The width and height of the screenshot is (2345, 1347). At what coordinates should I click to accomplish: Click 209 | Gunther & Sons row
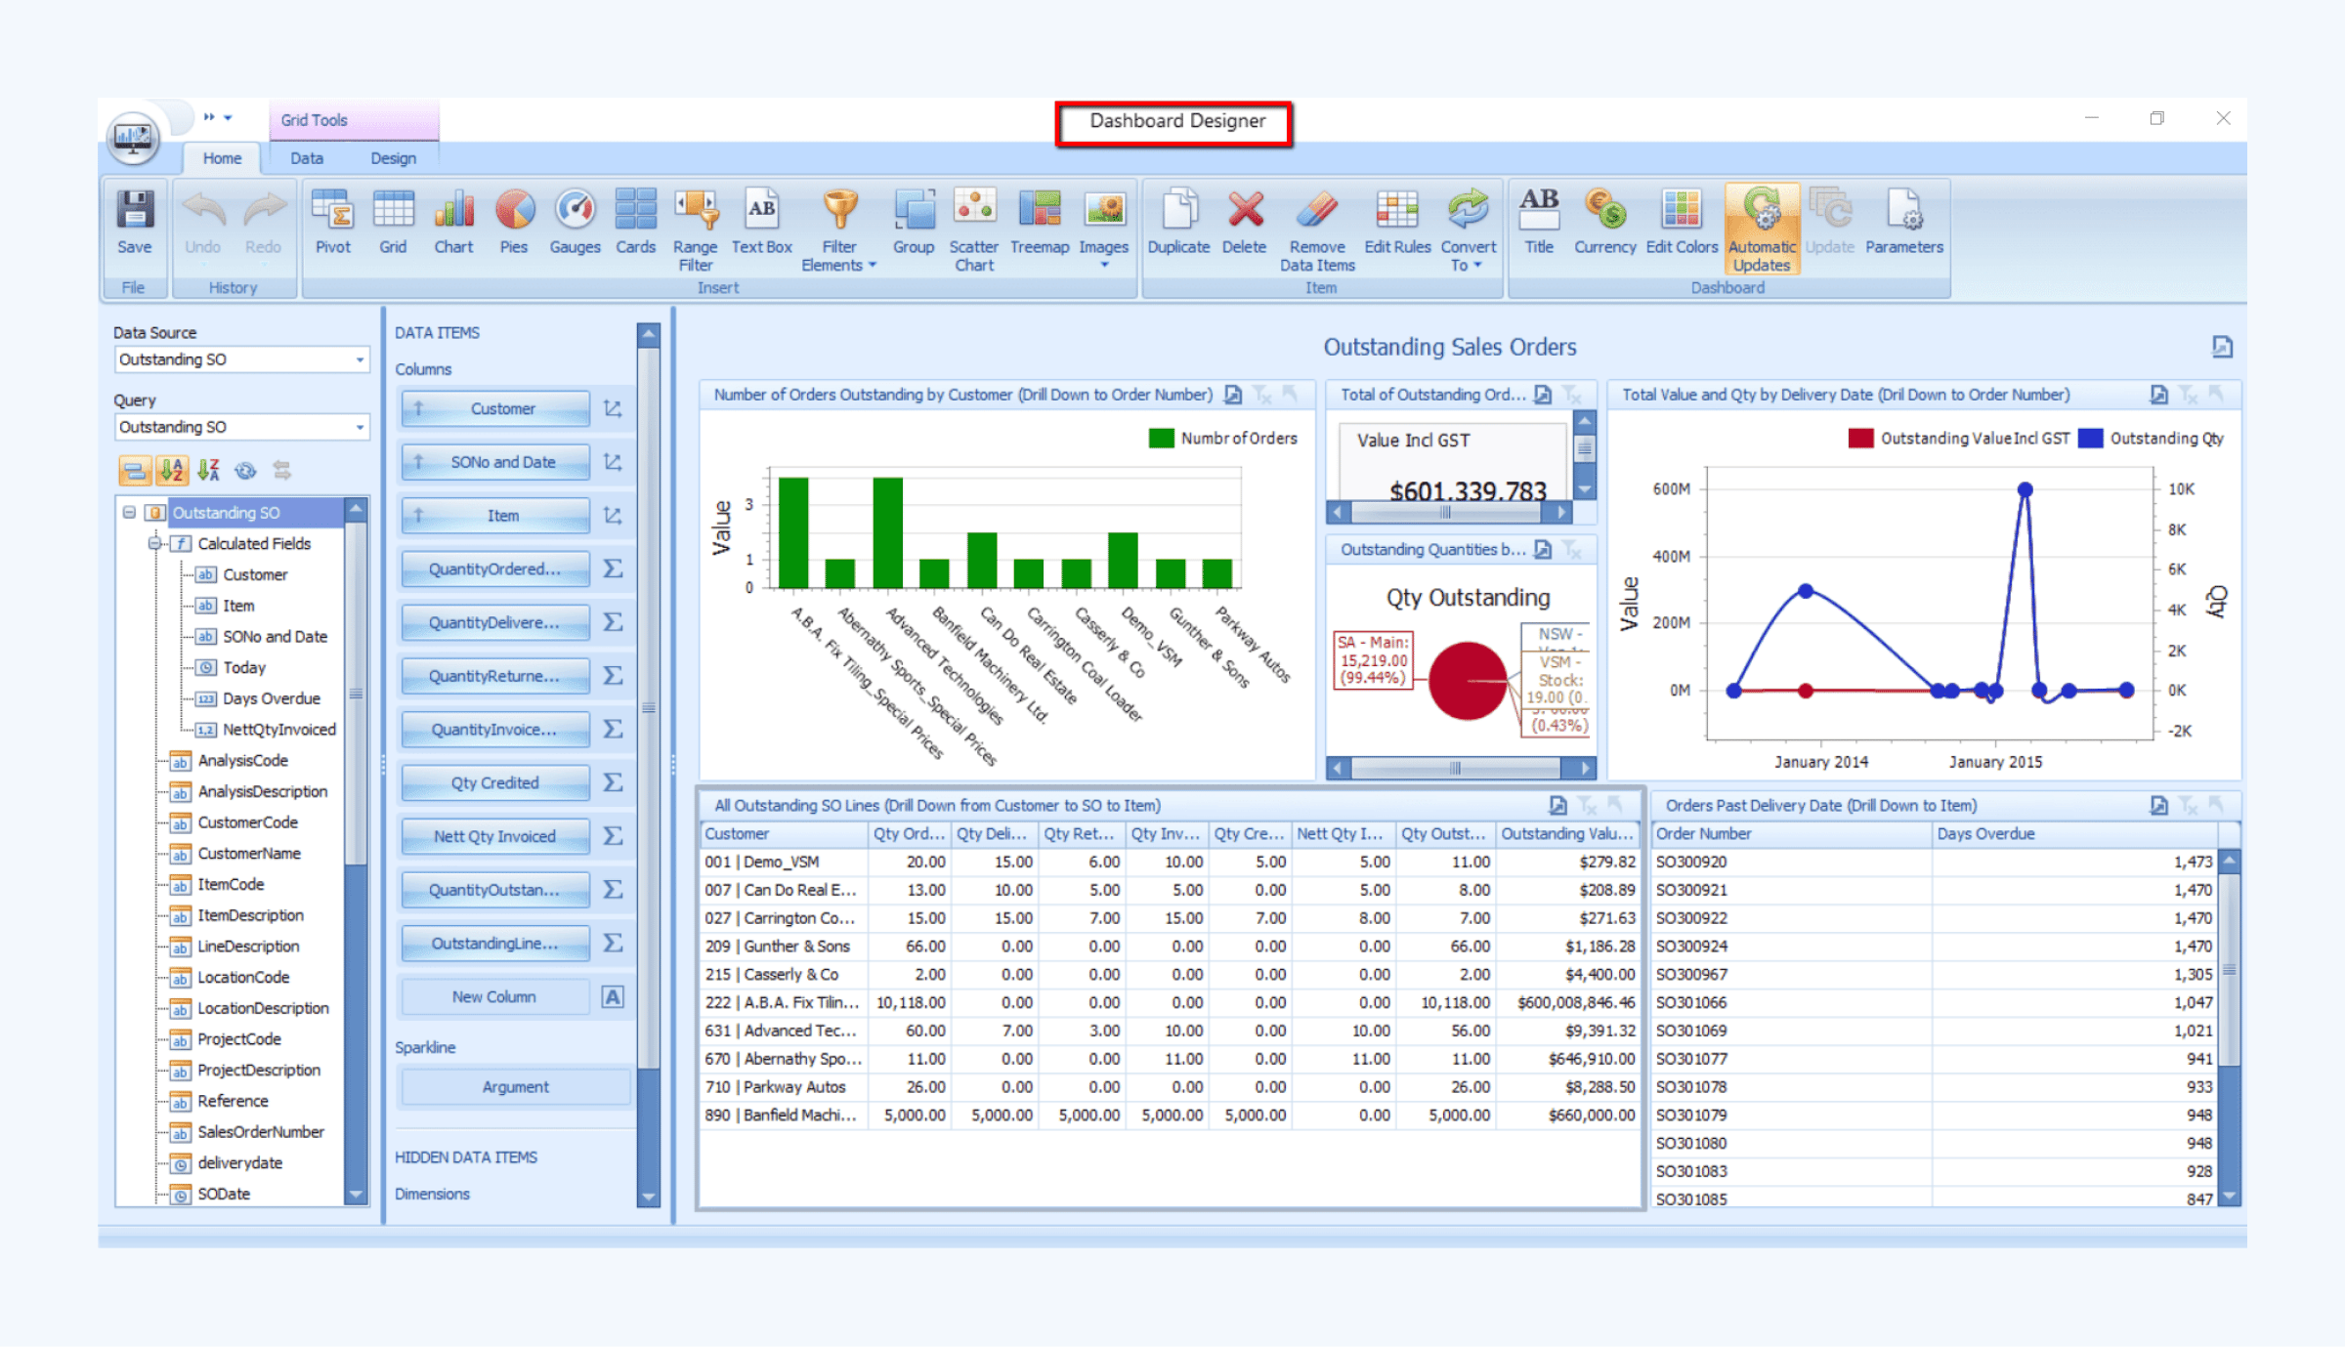pos(1169,946)
